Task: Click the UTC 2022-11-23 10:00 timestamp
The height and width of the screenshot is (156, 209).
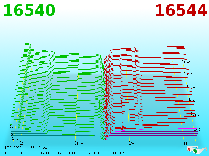Action: (x=26, y=148)
